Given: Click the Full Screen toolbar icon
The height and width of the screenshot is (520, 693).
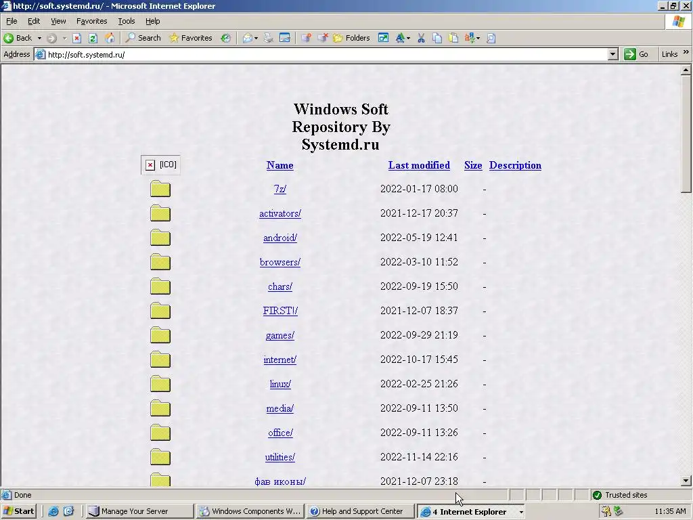Looking at the screenshot, I should [x=383, y=38].
